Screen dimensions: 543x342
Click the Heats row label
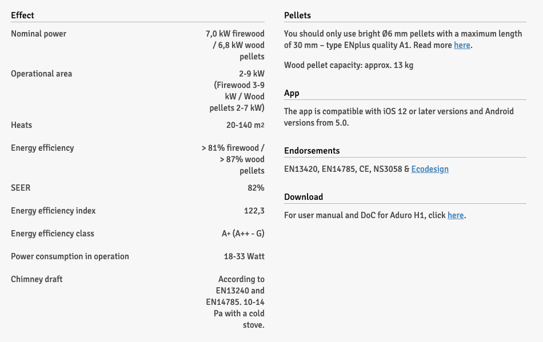coord(21,125)
